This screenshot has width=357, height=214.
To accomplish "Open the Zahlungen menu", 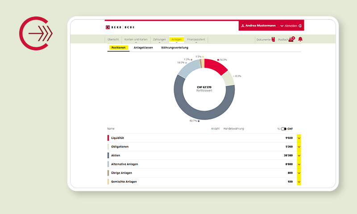I will (x=159, y=39).
